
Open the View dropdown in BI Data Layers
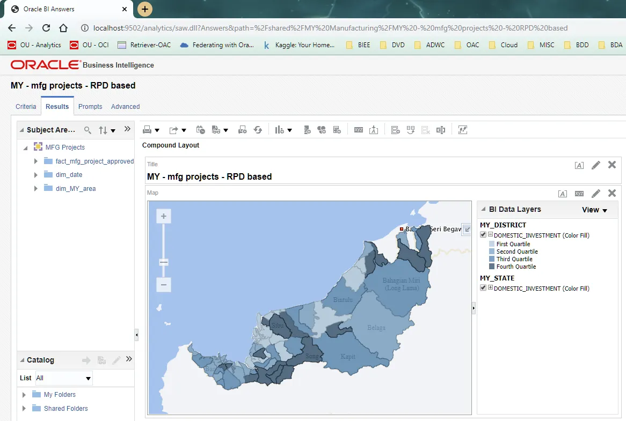(x=594, y=210)
